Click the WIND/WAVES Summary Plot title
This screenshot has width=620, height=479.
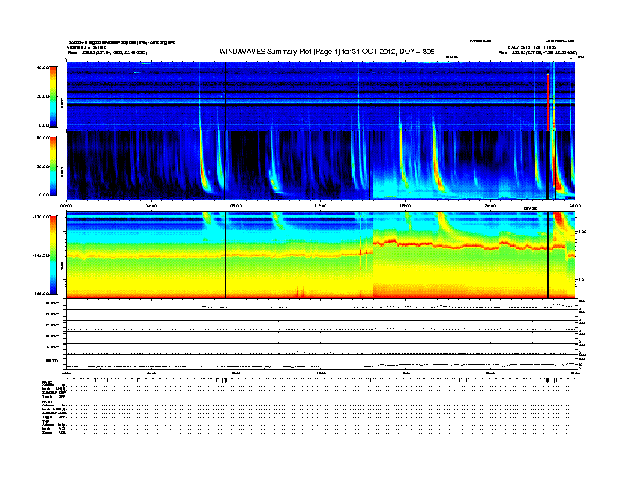pos(326,52)
